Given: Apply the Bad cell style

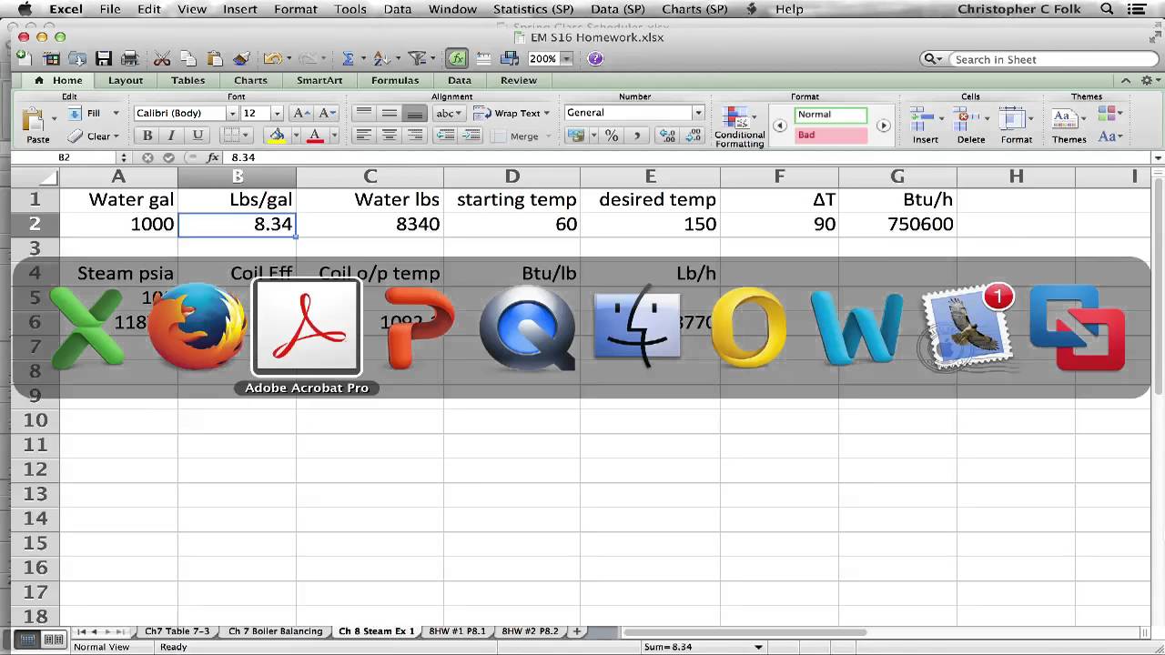Looking at the screenshot, I should [x=830, y=135].
